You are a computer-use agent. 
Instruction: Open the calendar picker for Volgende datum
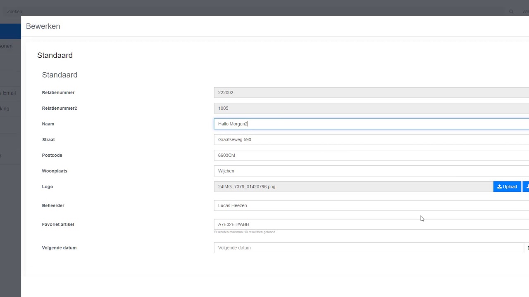(527, 248)
